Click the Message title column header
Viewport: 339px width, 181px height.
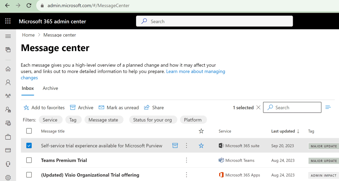coord(53,131)
